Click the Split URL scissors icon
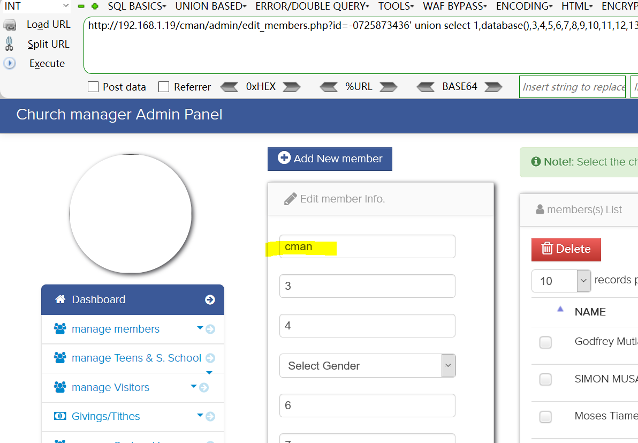This screenshot has width=638, height=443. [x=9, y=44]
